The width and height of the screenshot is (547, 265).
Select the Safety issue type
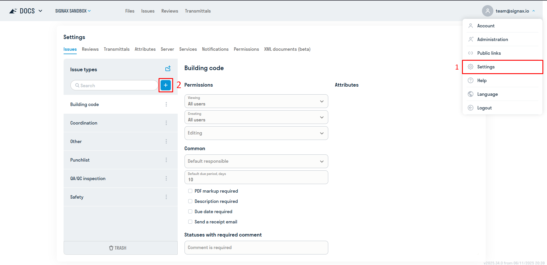pyautogui.click(x=121, y=197)
